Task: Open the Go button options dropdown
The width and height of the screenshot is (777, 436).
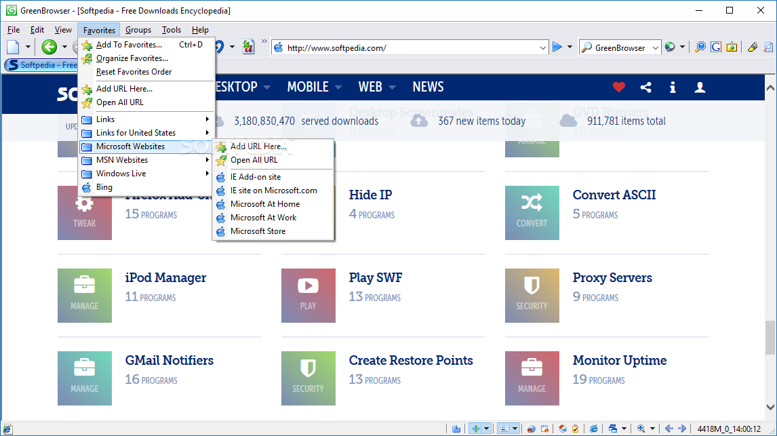Action: click(x=570, y=47)
